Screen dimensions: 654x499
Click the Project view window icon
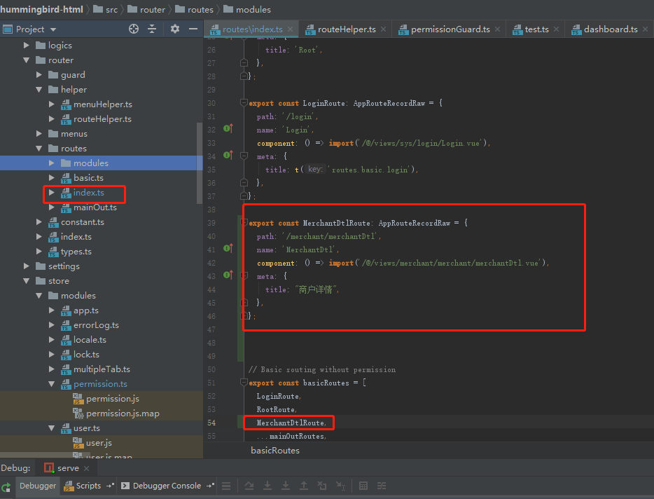tap(8, 29)
